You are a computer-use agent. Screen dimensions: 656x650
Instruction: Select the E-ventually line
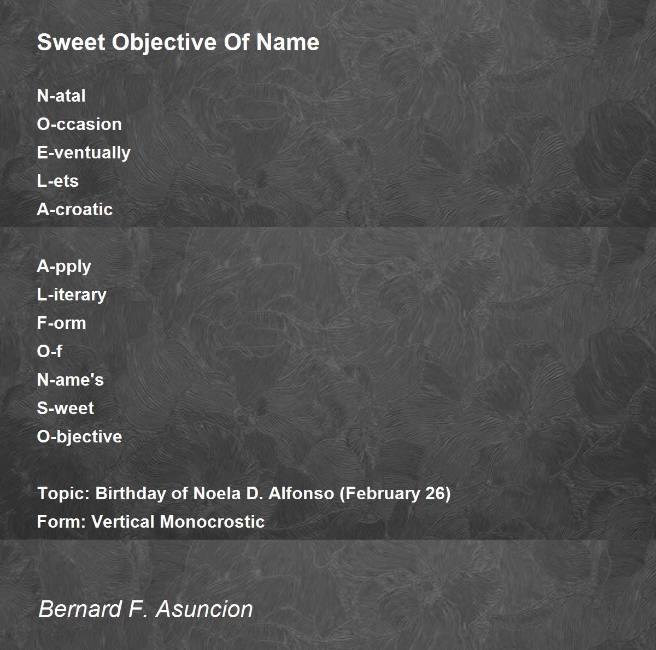[x=84, y=152]
